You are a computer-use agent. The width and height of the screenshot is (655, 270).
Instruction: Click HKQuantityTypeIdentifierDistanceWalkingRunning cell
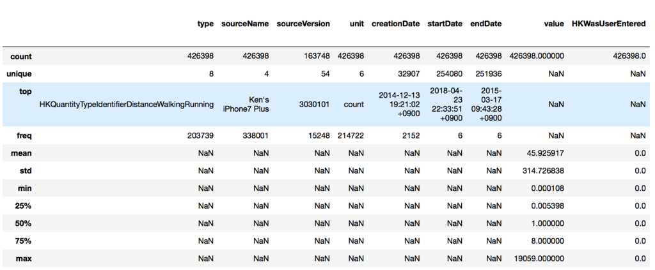pyautogui.click(x=127, y=105)
